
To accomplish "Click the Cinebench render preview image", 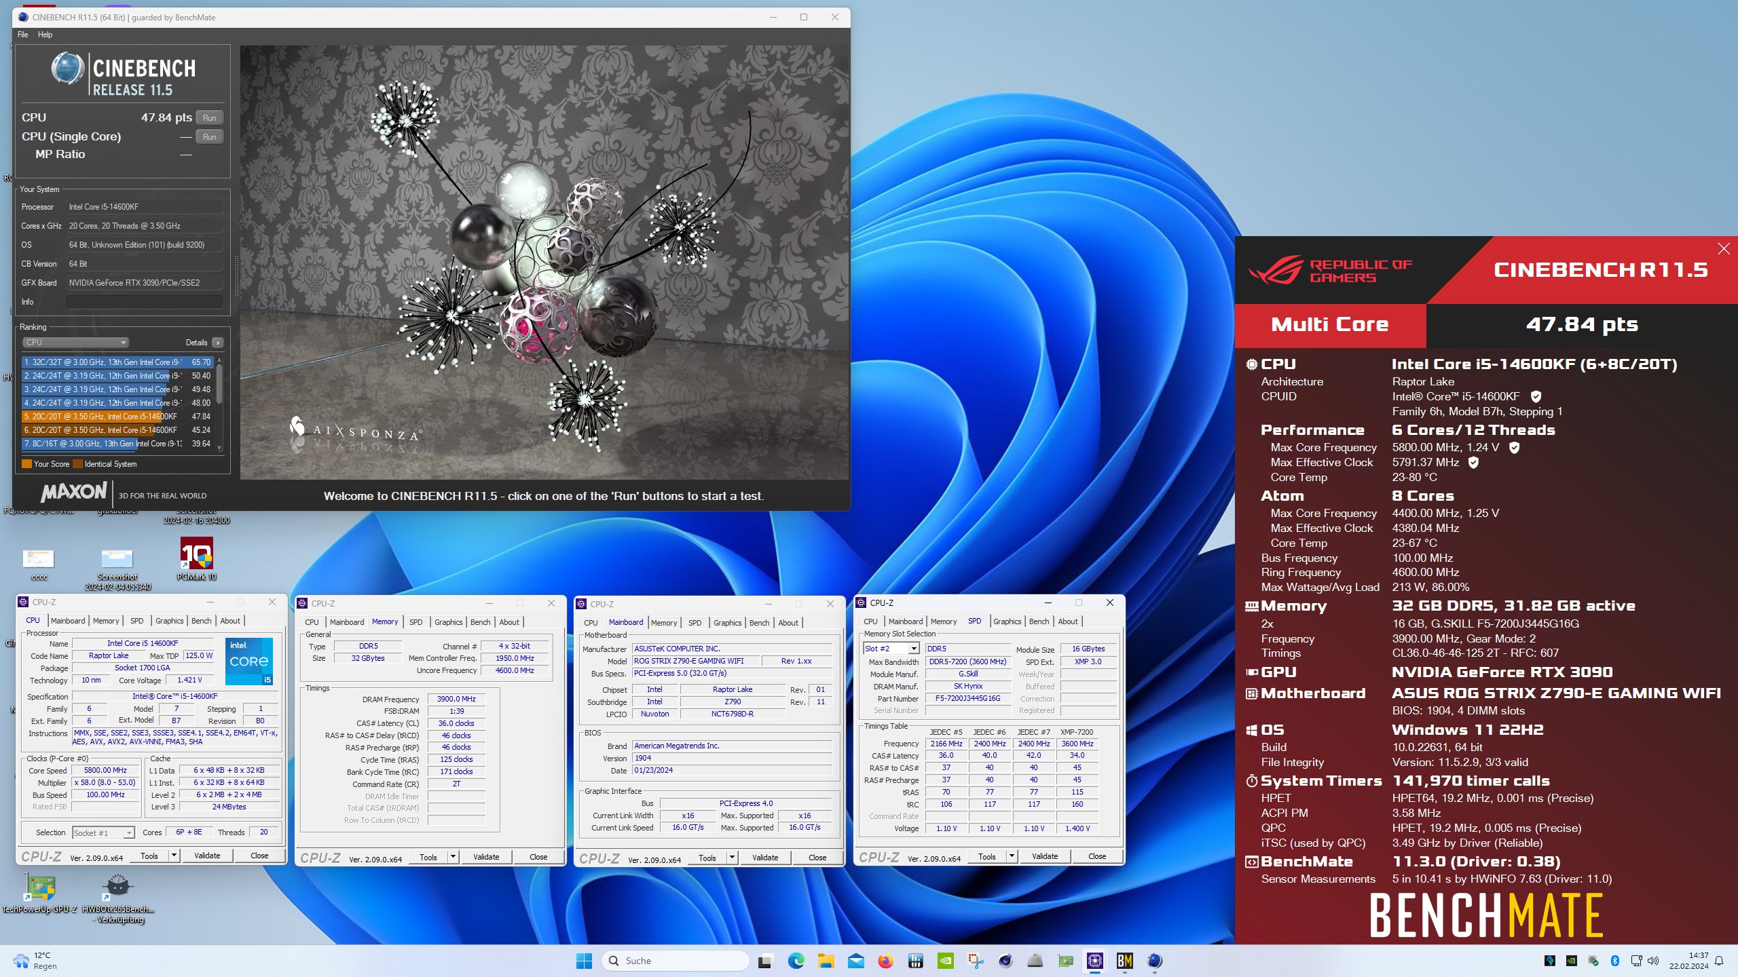I will [x=544, y=263].
